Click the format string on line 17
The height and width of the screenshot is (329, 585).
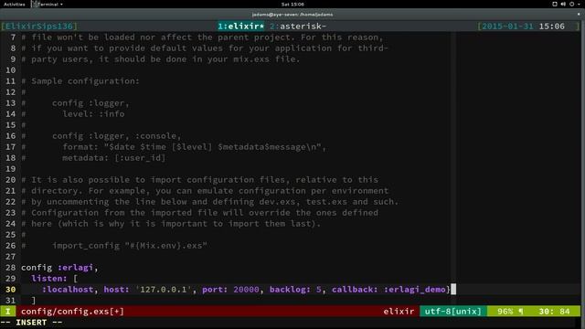click(194, 147)
